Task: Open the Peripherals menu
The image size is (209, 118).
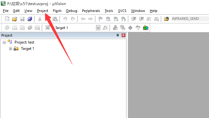Action: pos(91,11)
